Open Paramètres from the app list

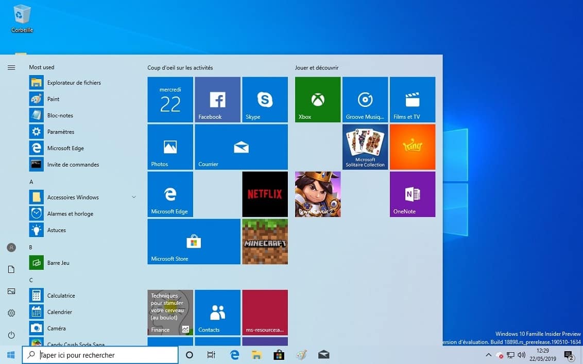(x=82, y=132)
